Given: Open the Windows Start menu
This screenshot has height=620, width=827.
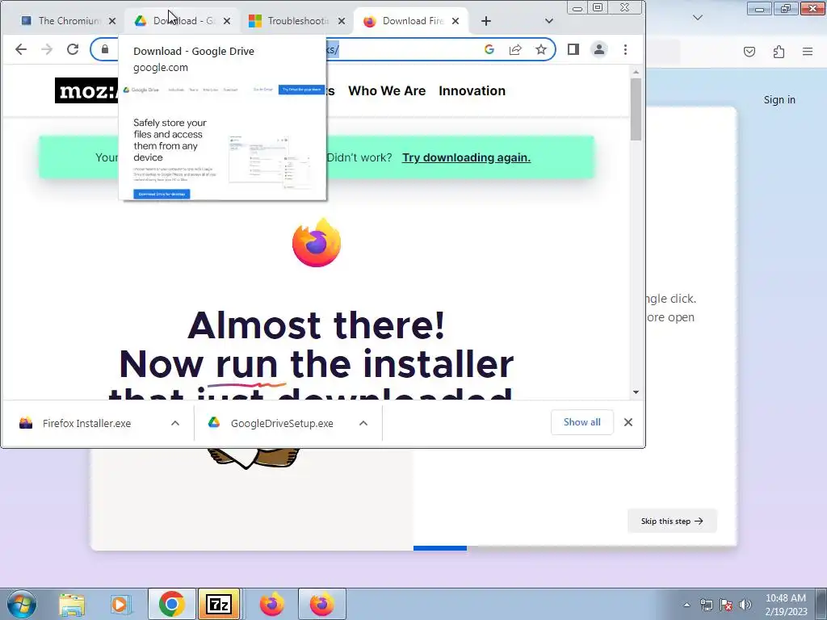Looking at the screenshot, I should pyautogui.click(x=22, y=605).
